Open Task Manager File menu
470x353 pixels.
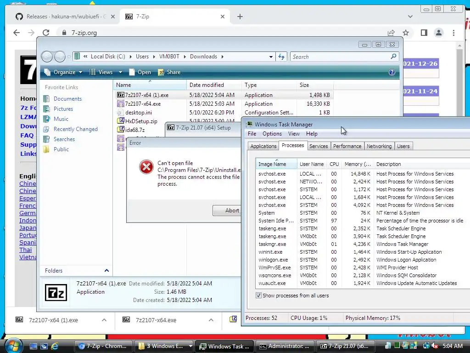[x=252, y=134]
